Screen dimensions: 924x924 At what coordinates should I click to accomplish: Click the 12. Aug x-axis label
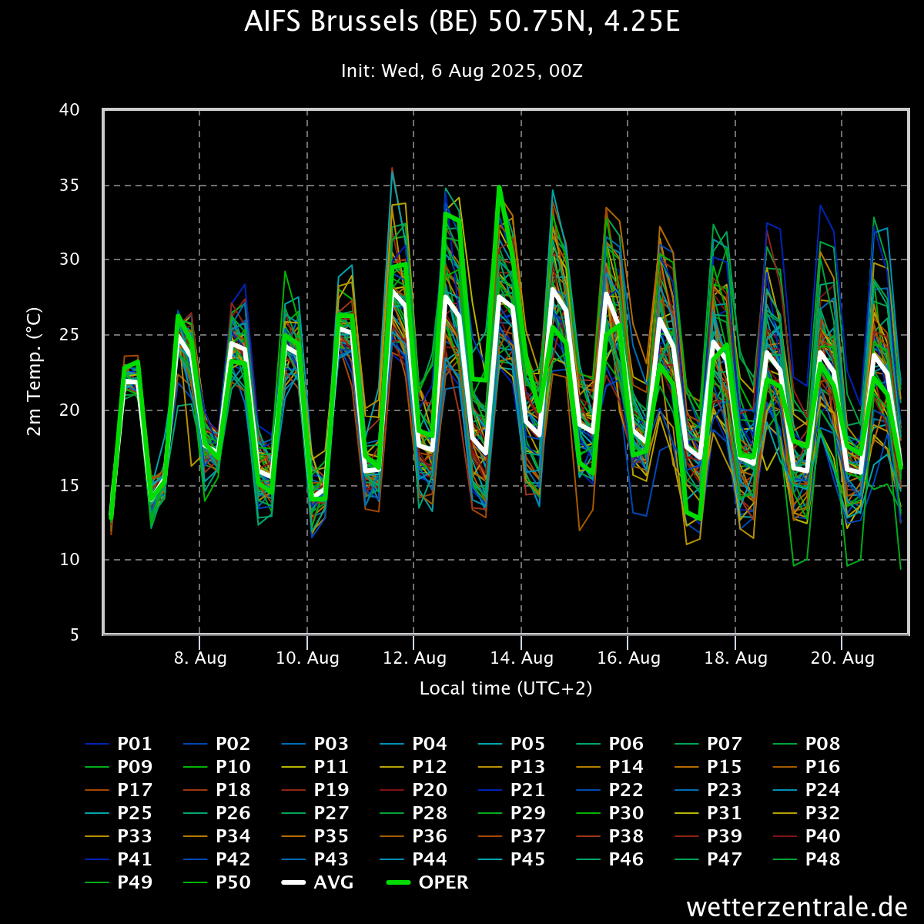[415, 658]
